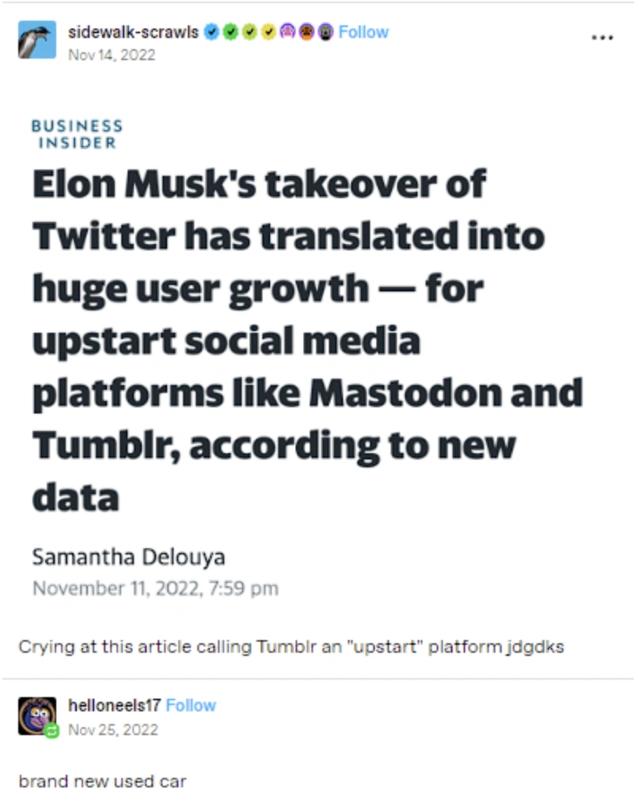Click sidewalk-scrawls' bird avatar

[x=37, y=40]
